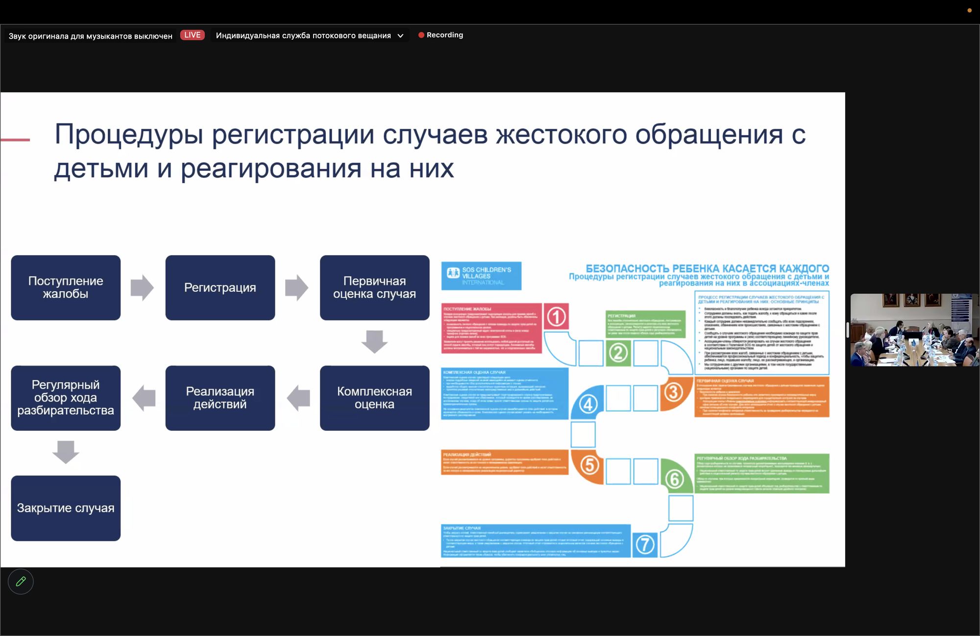
Task: Click the Закрытие случая box
Action: (66, 508)
